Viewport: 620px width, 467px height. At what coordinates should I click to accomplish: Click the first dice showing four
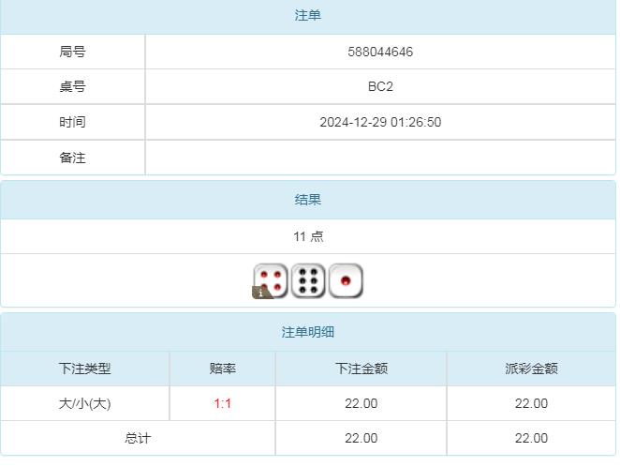[272, 279]
